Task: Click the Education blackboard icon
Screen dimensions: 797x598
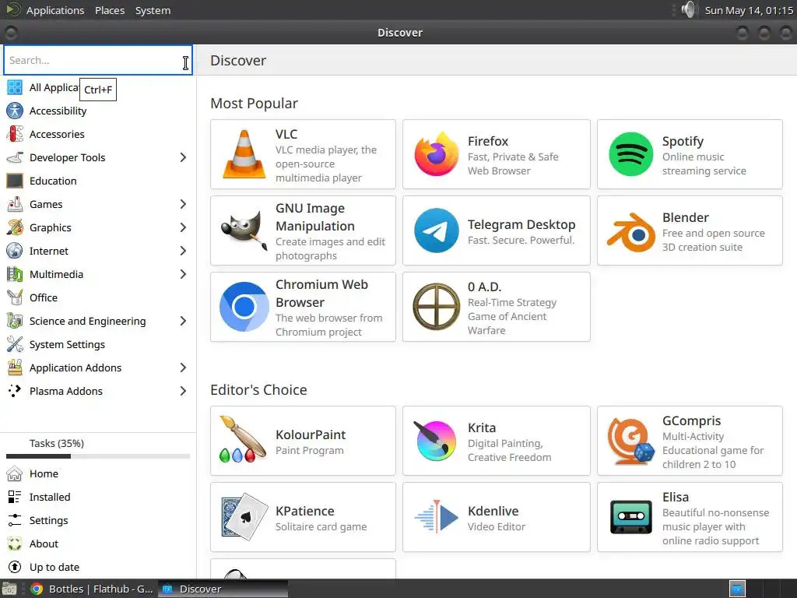Action: coord(15,181)
